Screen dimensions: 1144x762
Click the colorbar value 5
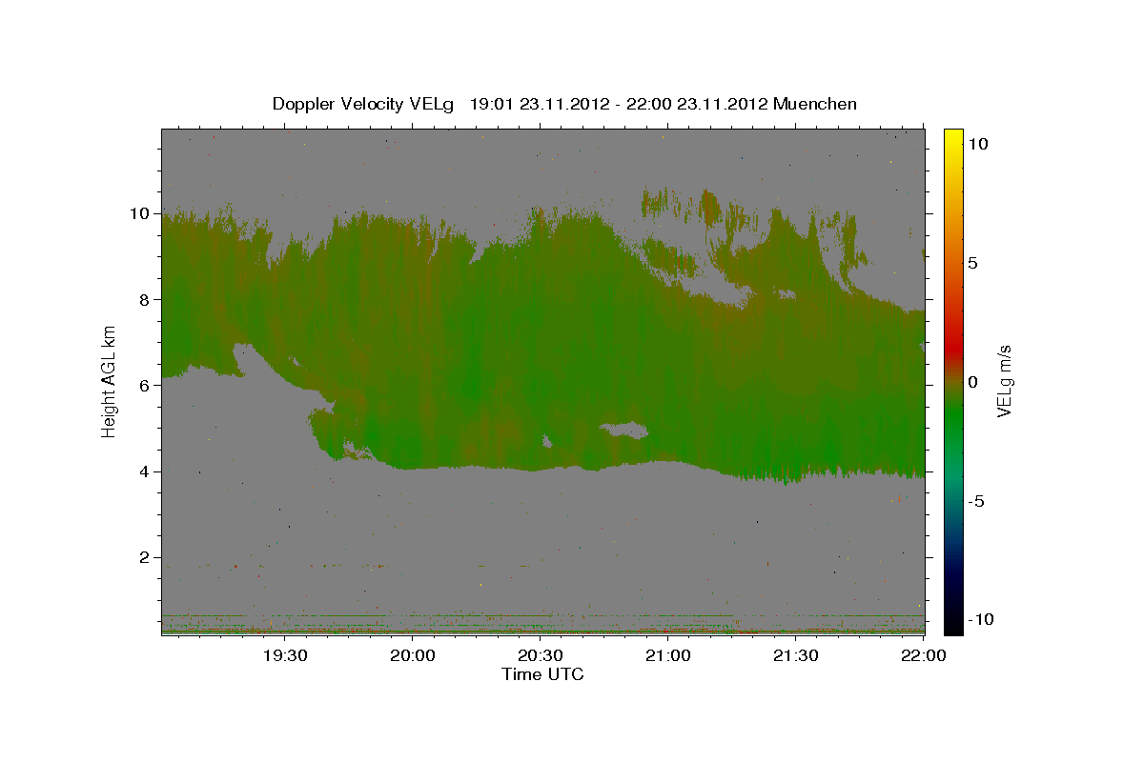[x=973, y=263]
